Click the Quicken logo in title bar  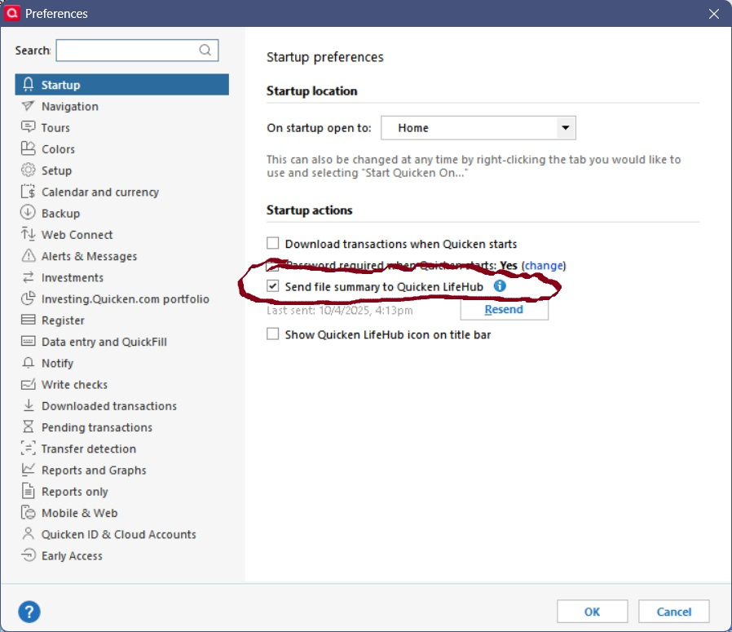click(11, 12)
